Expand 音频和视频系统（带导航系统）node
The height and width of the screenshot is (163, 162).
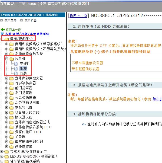7,44
